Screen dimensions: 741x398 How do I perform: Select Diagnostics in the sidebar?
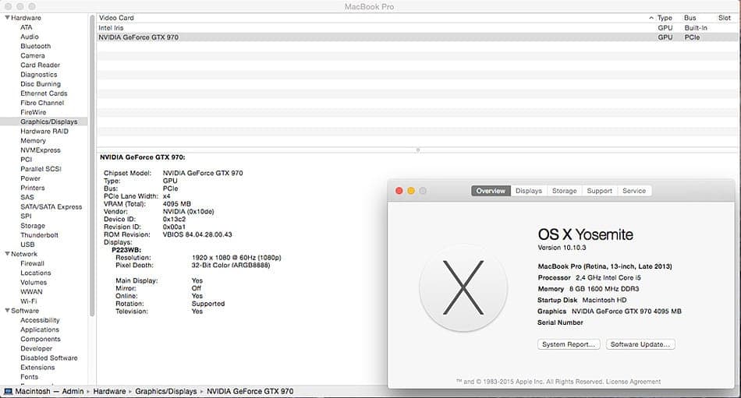(39, 74)
